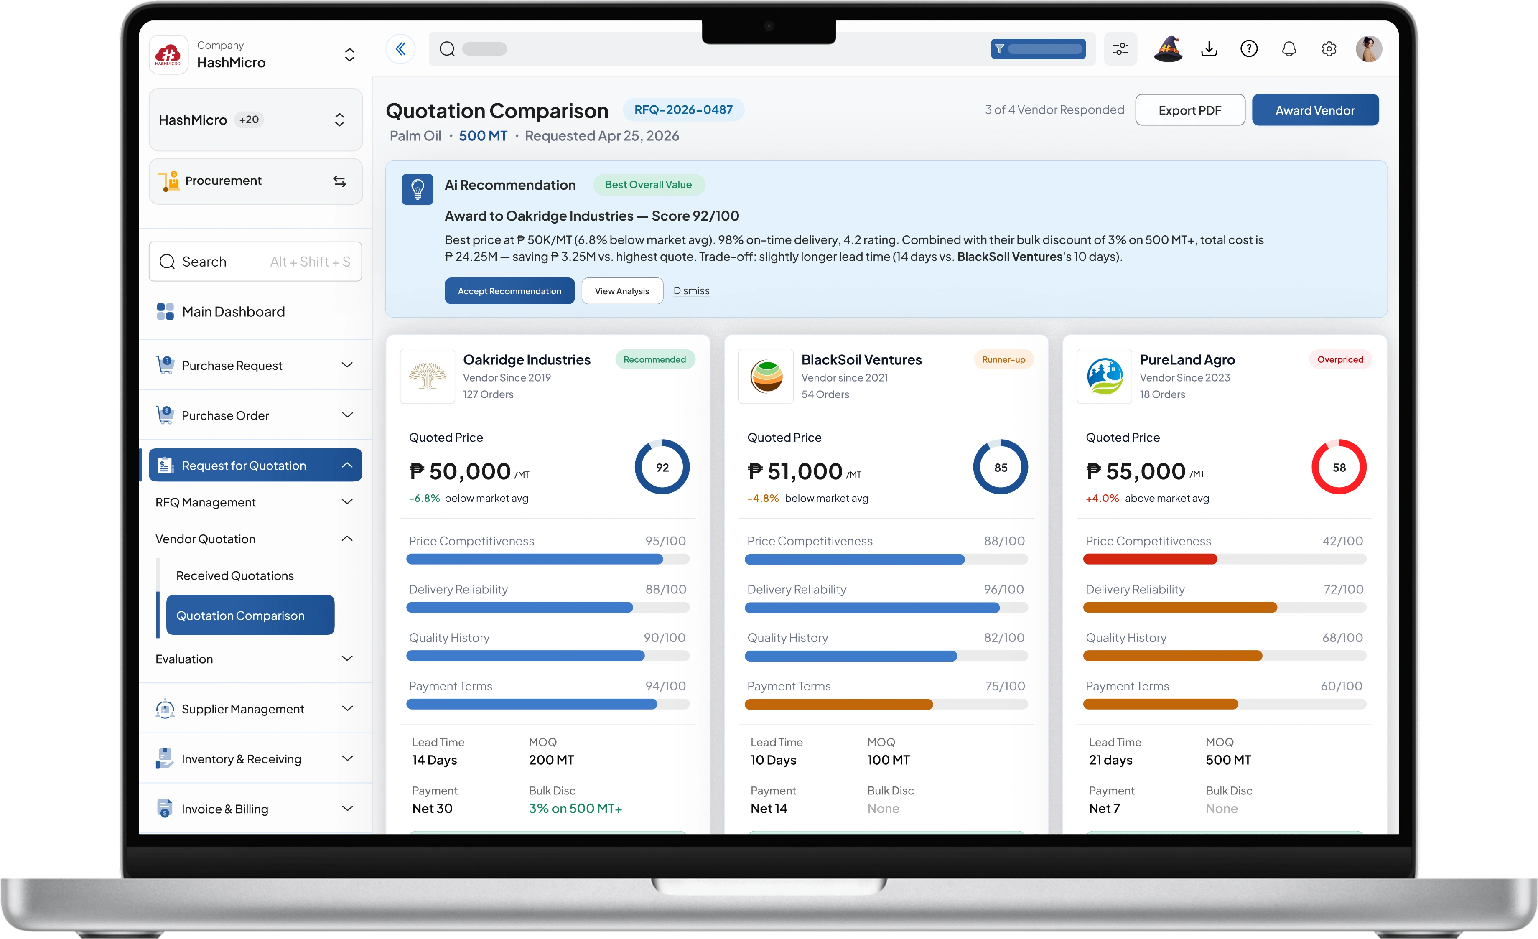
Task: Click Accept Recommendation button
Action: coord(509,291)
